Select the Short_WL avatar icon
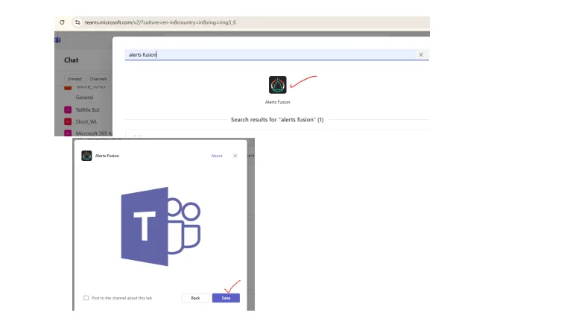The image size is (567, 336). coord(68,122)
